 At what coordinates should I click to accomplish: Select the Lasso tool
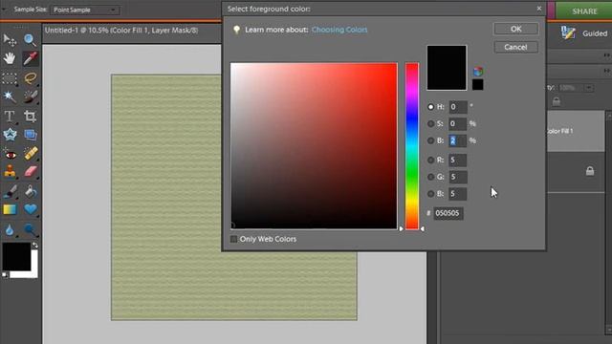pos(30,78)
